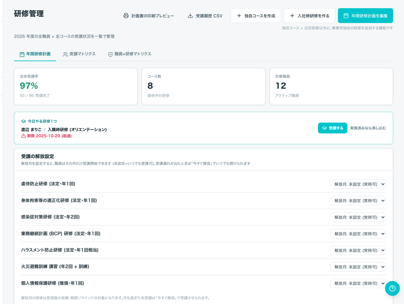
Task: Click the アクティブ職員 caption
Action: click(x=287, y=96)
